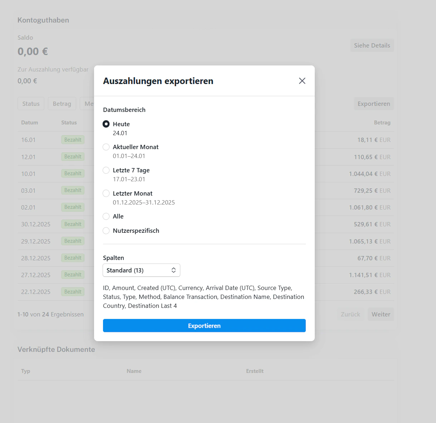
Task: Click the 110,65 € EUR amount
Action: pyautogui.click(x=372, y=157)
